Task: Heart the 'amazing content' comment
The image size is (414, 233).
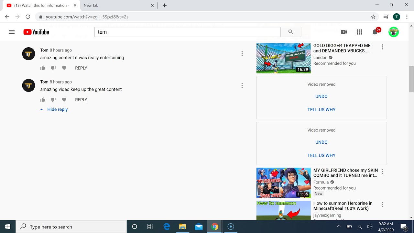Action: click(64, 68)
